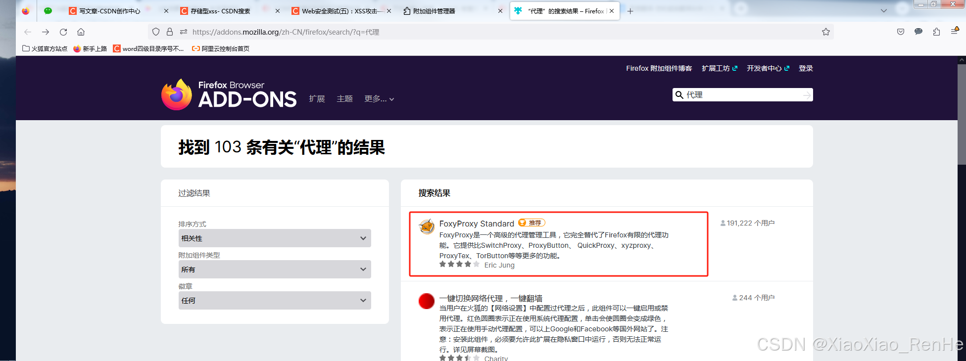Open 火狐官方站点 bookmark folder

[45, 48]
